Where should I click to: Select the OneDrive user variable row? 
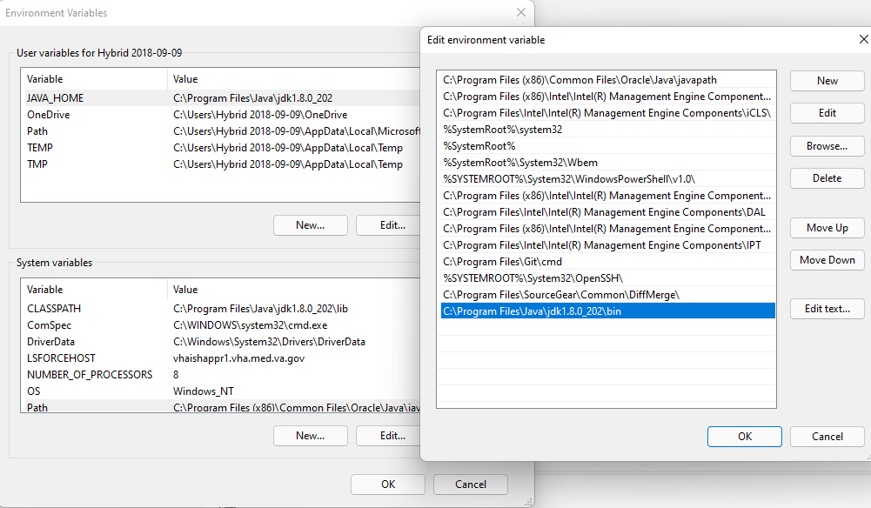[222, 115]
